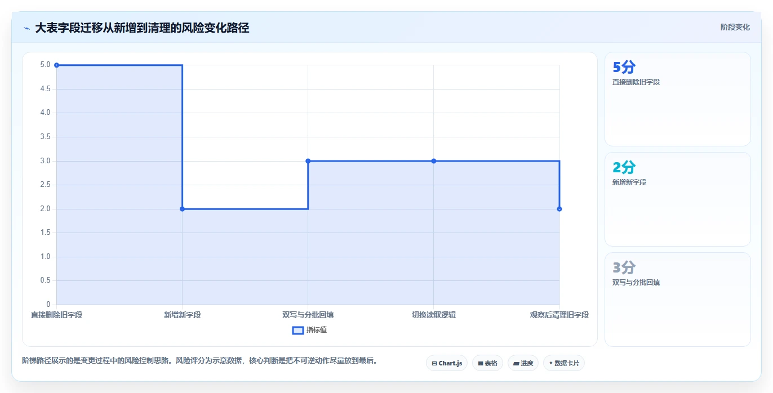Click the 阶段变化 label in the header
This screenshot has width=773, height=393.
(x=735, y=27)
